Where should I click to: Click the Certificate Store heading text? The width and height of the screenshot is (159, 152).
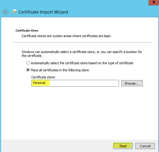click(x=27, y=31)
